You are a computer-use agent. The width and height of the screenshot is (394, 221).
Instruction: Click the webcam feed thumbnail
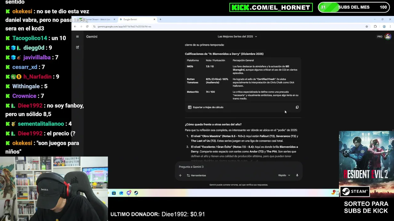point(54,189)
